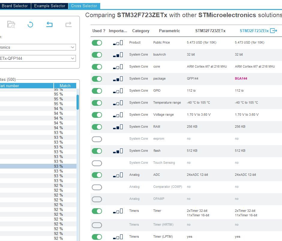Open the manufacturer dropdown ending in 'ronics'
This screenshot has height=241, width=282.
click(x=38, y=47)
